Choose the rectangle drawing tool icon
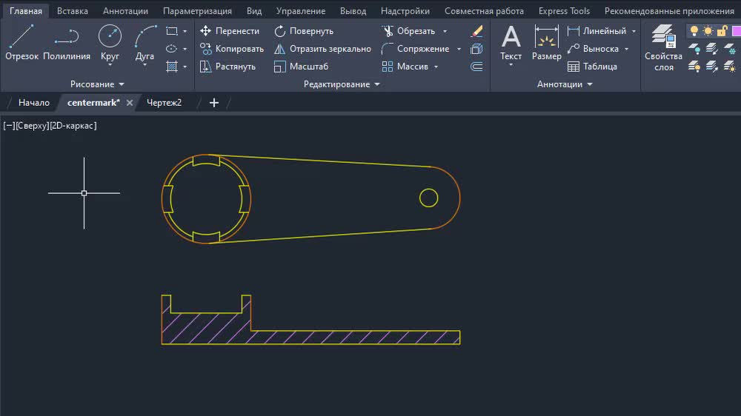The width and height of the screenshot is (741, 416). click(x=172, y=31)
